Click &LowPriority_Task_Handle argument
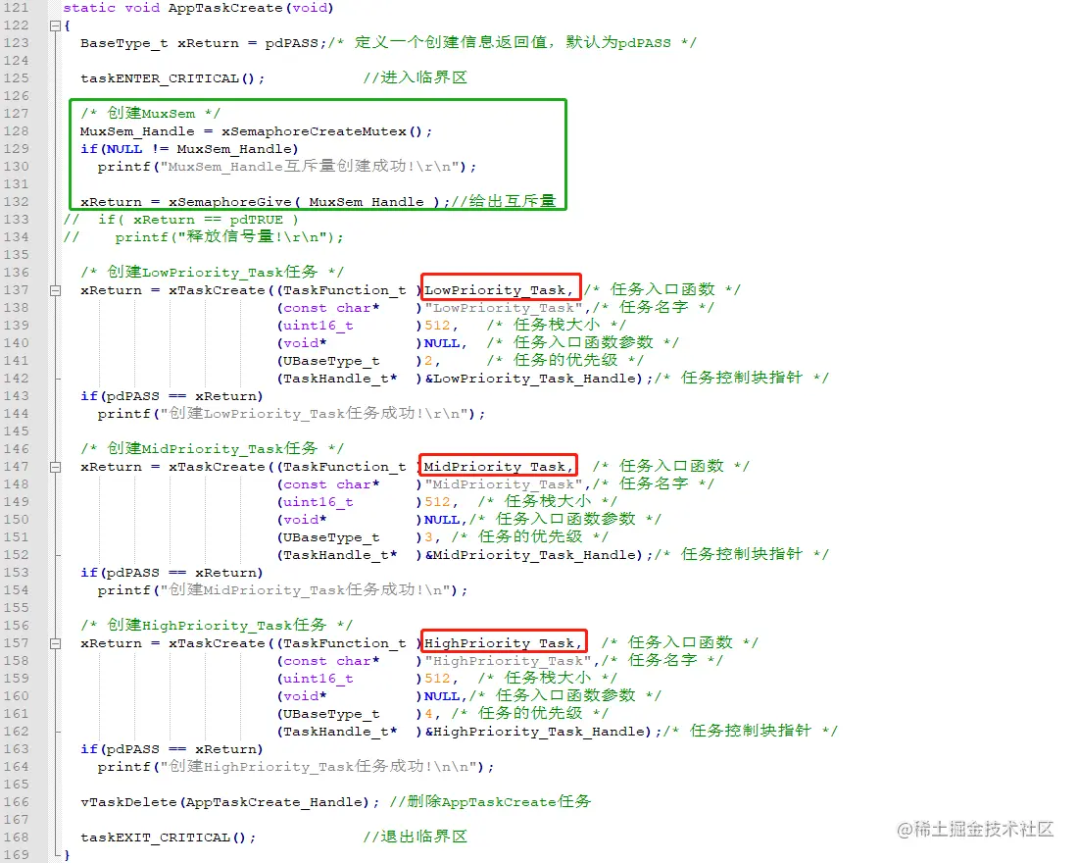The width and height of the screenshot is (1078, 863). coord(533,379)
